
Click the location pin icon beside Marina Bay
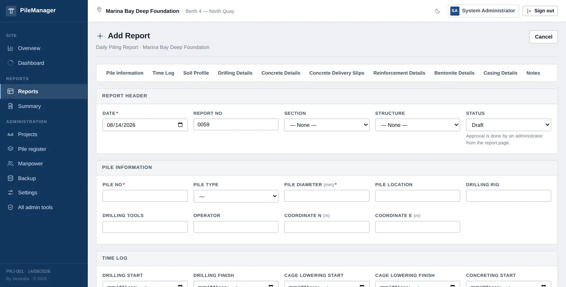coord(99,10)
